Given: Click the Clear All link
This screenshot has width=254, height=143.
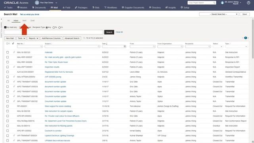Looking at the screenshot, I should coord(119,32).
